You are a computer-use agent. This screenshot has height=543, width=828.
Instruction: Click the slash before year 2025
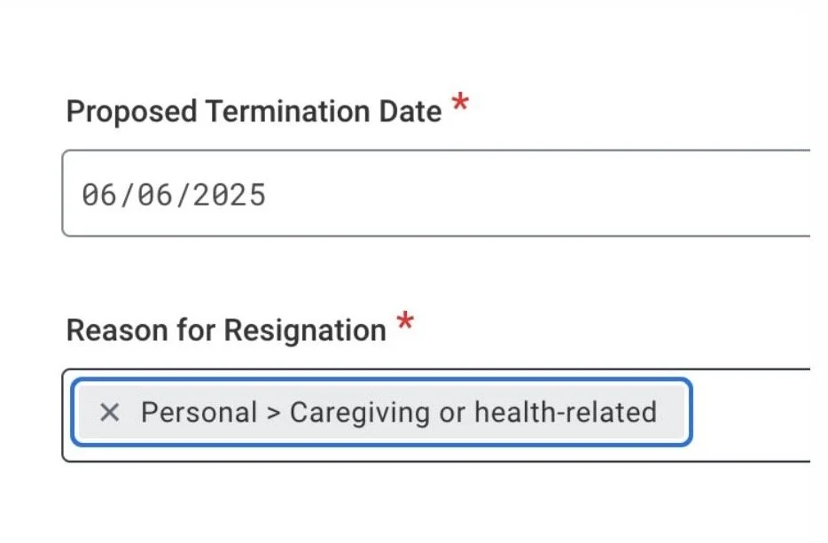(183, 195)
